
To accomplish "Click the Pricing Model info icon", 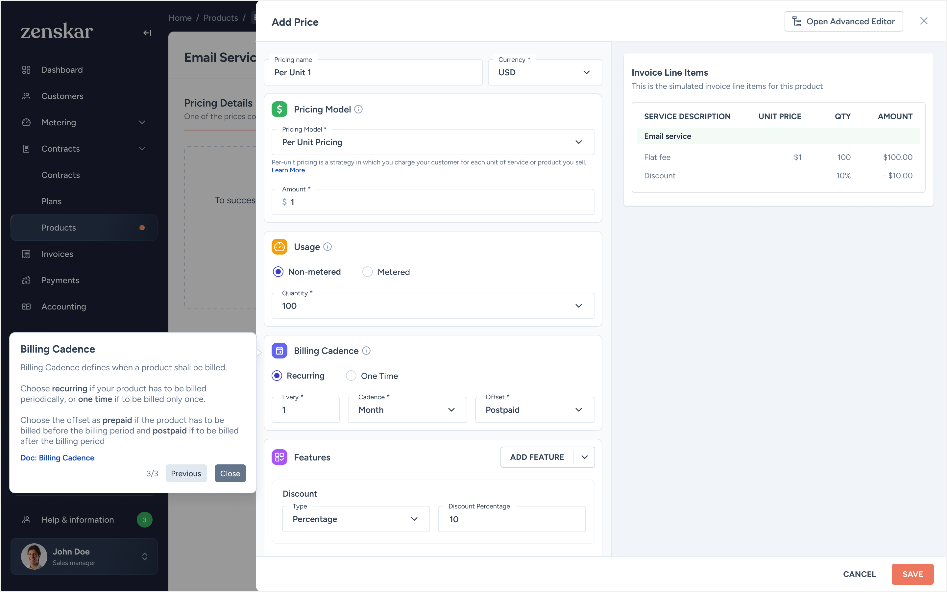I will 358,109.
